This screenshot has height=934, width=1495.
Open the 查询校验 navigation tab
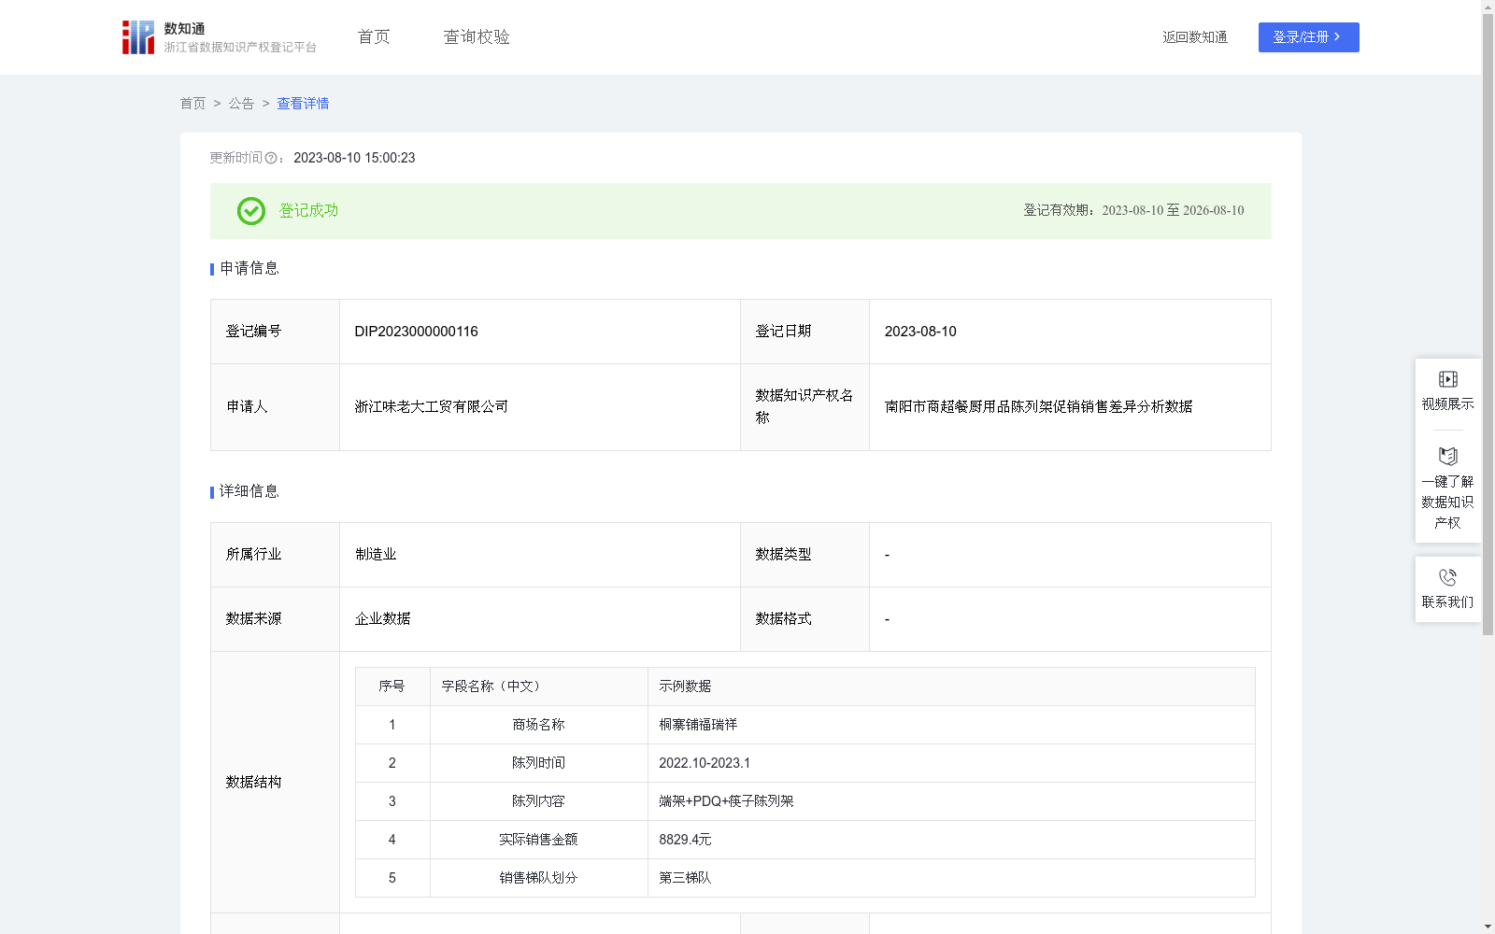tap(477, 37)
